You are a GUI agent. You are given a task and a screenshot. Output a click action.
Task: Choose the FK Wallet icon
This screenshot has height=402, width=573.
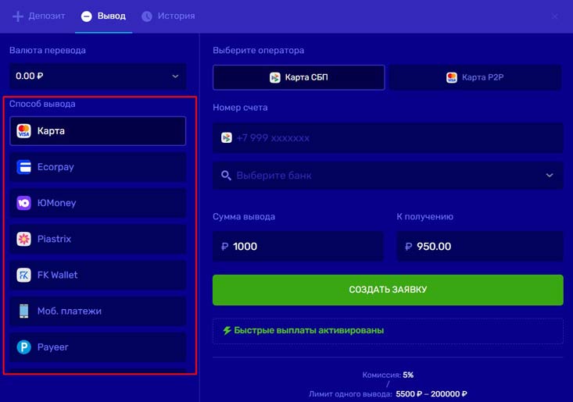pyautogui.click(x=23, y=275)
